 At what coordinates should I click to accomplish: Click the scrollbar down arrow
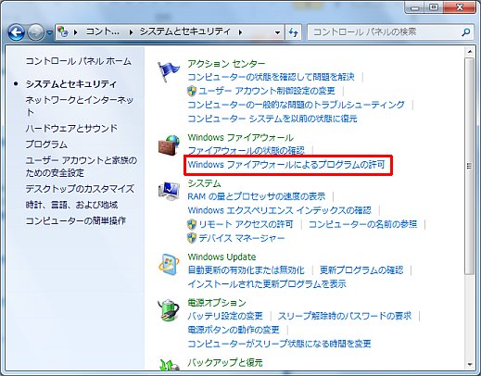[x=470, y=364]
